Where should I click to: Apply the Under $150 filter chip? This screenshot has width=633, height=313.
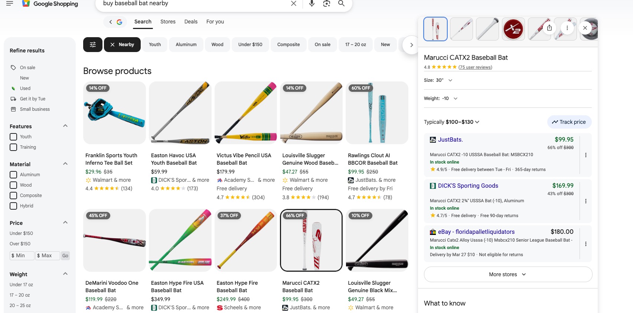pyautogui.click(x=250, y=45)
